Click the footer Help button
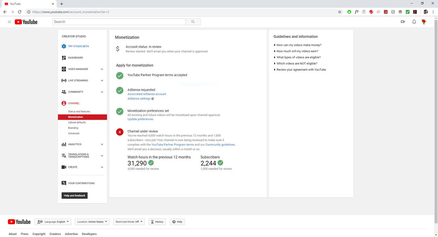 (x=177, y=222)
